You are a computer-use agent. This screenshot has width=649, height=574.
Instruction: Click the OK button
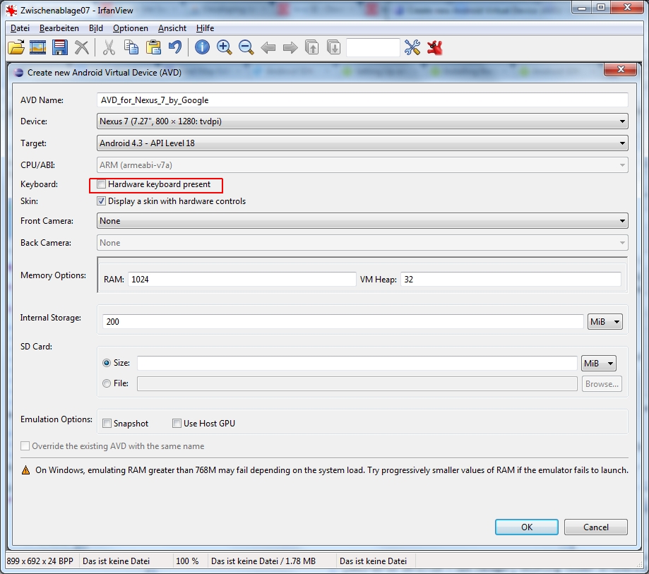tap(526, 527)
